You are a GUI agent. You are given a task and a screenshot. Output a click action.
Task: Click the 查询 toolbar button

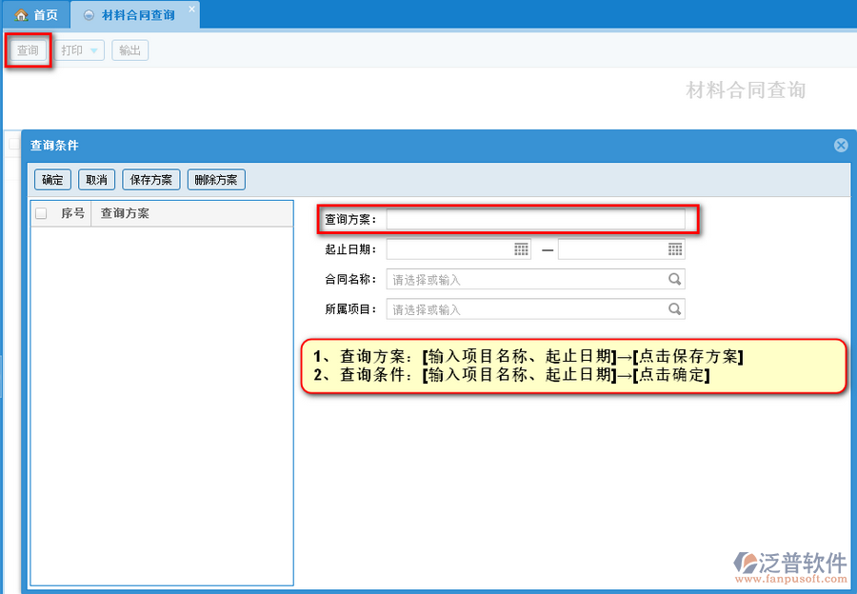(28, 50)
